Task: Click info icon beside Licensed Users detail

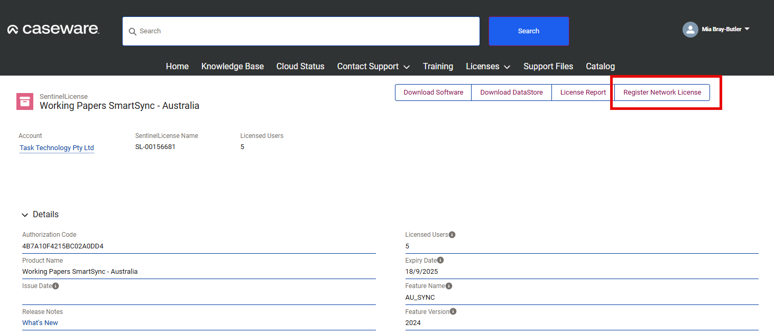Action: (x=452, y=235)
